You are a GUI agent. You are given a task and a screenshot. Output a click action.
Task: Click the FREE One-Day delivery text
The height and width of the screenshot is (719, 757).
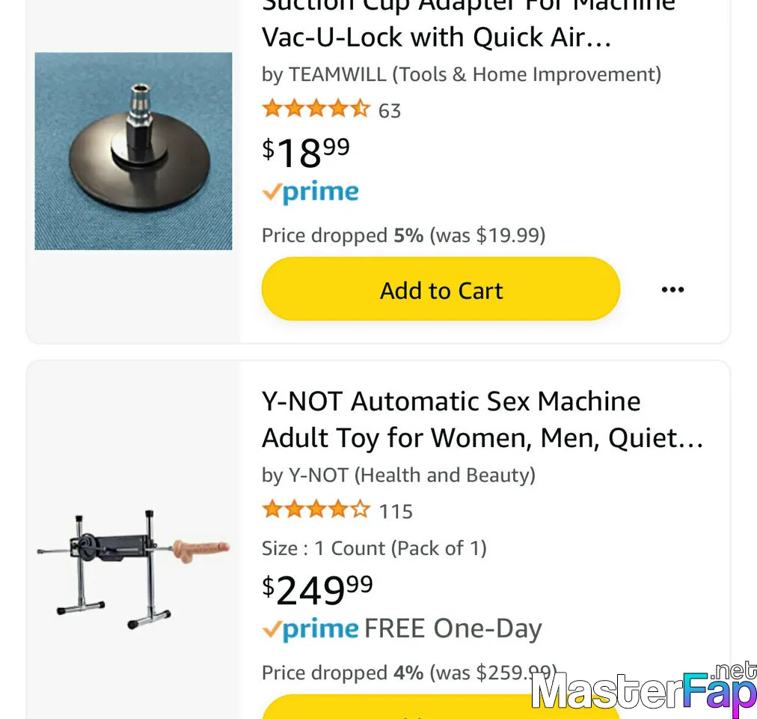[x=453, y=628]
